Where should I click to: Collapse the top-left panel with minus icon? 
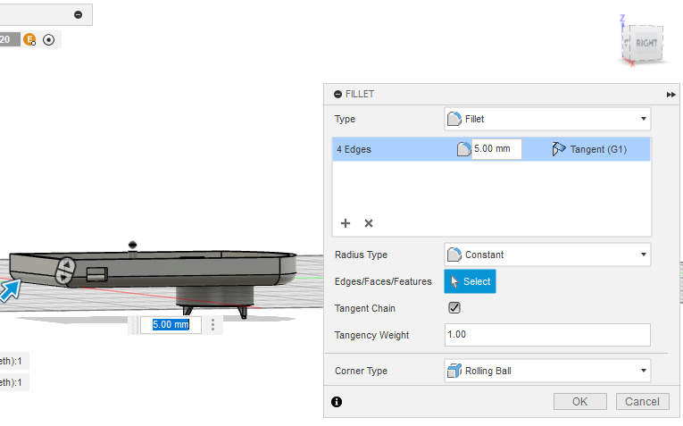coord(78,15)
